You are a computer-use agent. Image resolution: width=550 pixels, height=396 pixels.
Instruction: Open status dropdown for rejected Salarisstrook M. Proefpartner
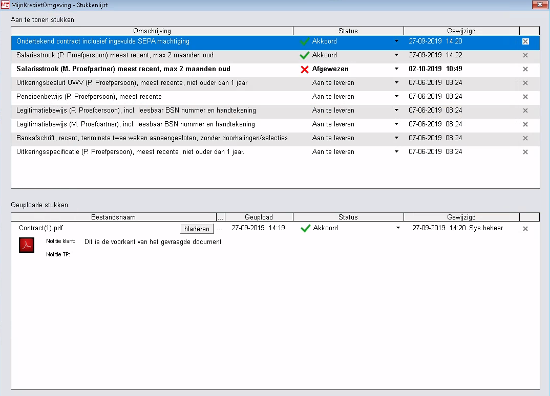pyautogui.click(x=396, y=69)
